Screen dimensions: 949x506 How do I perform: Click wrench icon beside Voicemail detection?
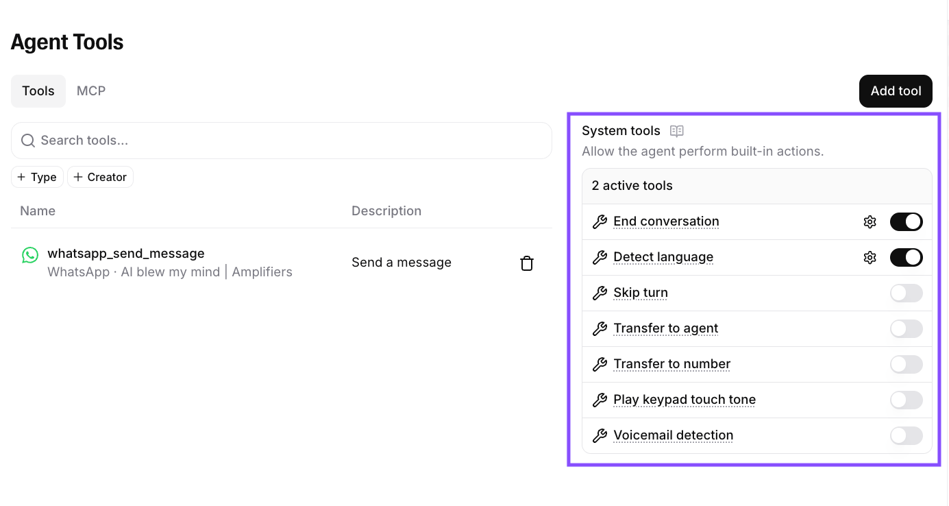click(x=600, y=436)
